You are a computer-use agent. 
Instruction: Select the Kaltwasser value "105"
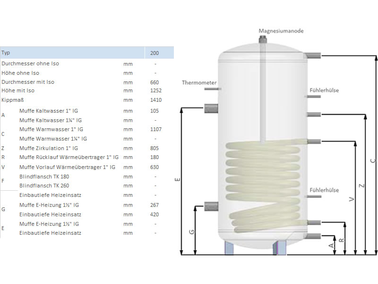point(155,111)
